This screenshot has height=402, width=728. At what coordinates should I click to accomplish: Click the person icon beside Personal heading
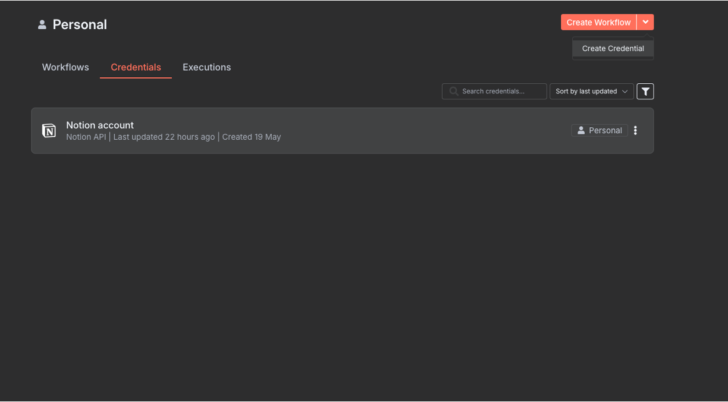[42, 24]
